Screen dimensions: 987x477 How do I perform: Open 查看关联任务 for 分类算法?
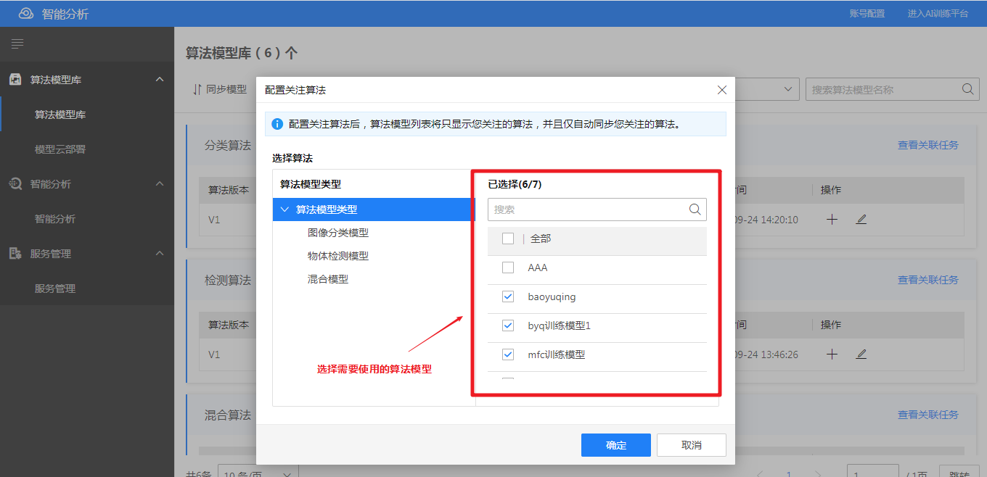tap(928, 145)
